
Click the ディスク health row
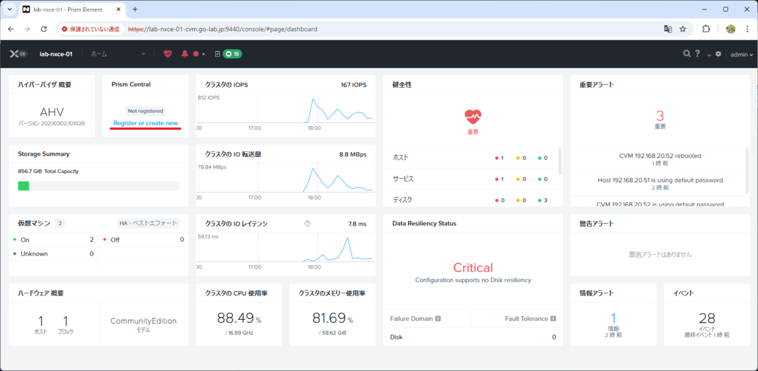471,199
